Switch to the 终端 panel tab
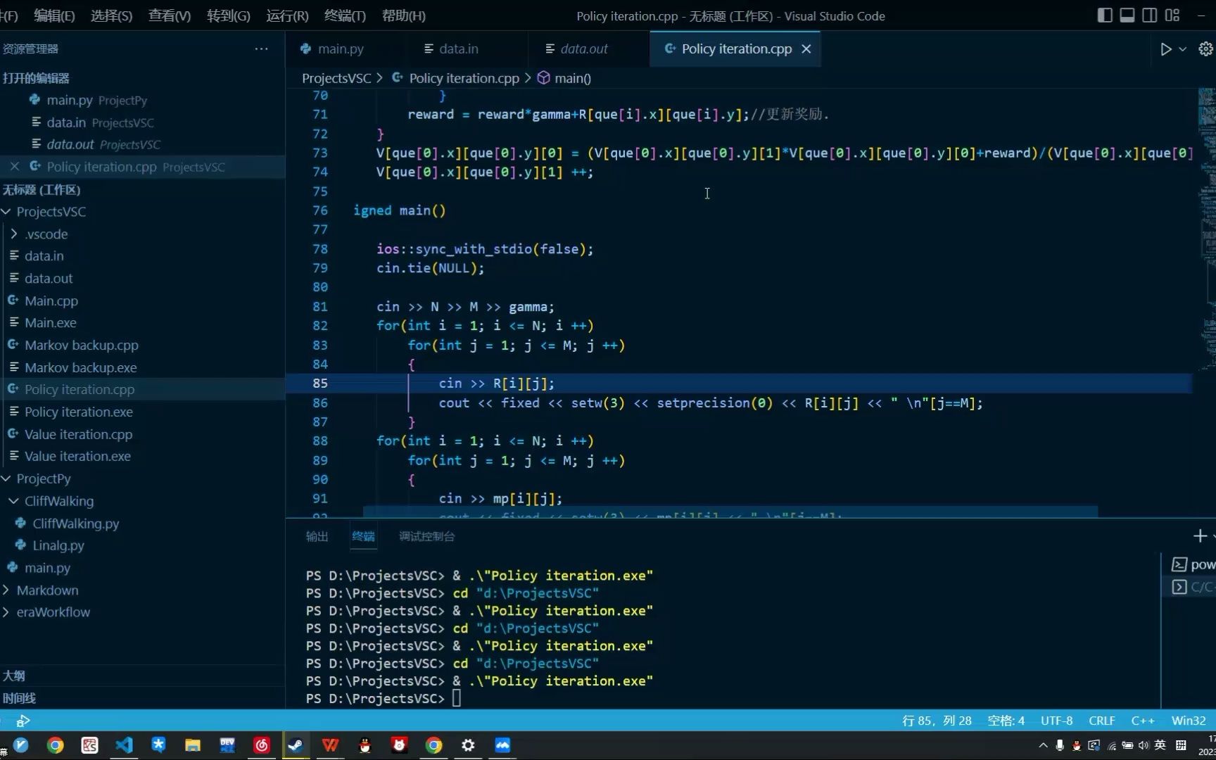Image resolution: width=1216 pixels, height=760 pixels. pyautogui.click(x=363, y=537)
